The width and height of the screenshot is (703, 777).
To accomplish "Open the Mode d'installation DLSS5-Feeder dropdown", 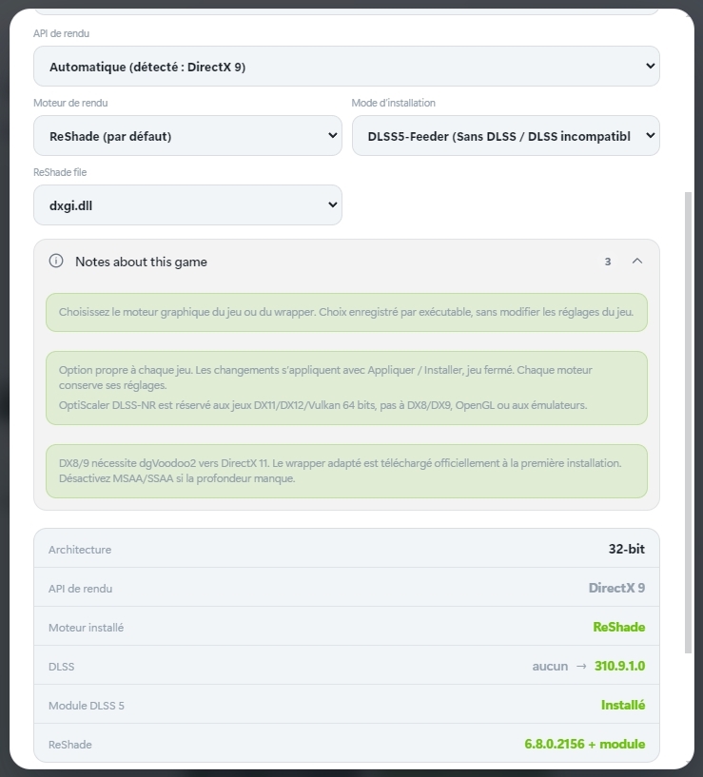I will point(506,136).
